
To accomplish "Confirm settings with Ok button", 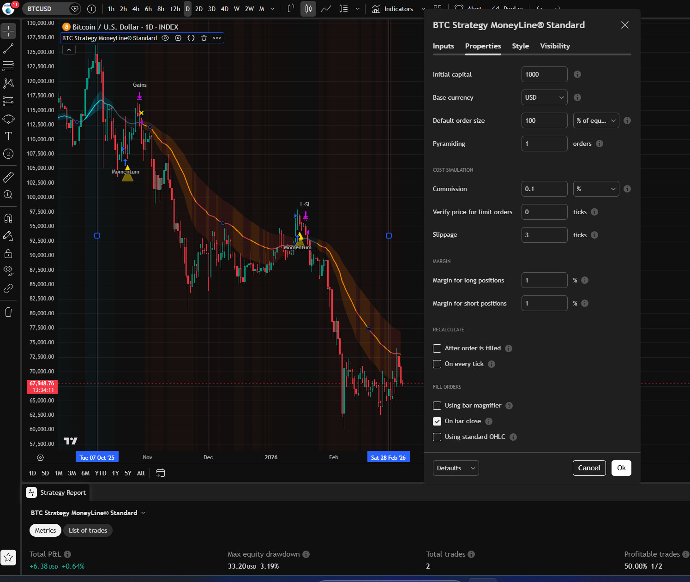I will [x=622, y=468].
